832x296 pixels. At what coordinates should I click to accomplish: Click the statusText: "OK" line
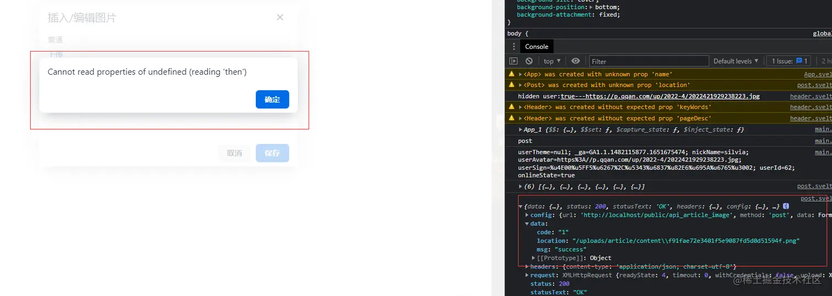click(x=559, y=292)
